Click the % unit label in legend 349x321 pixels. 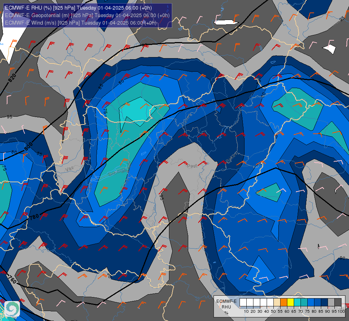pyautogui.click(x=226, y=313)
